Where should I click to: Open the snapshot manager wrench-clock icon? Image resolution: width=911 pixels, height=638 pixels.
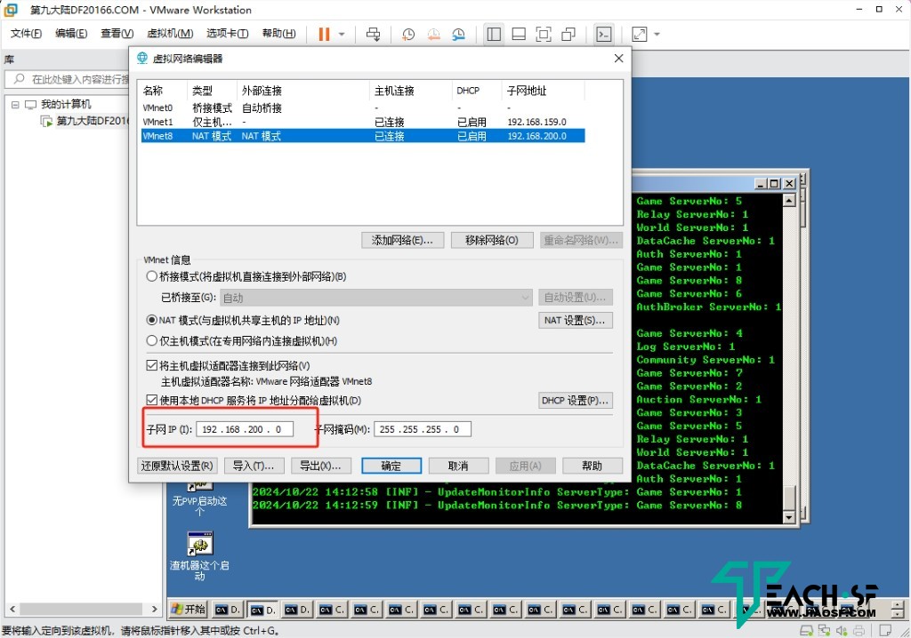[458, 35]
